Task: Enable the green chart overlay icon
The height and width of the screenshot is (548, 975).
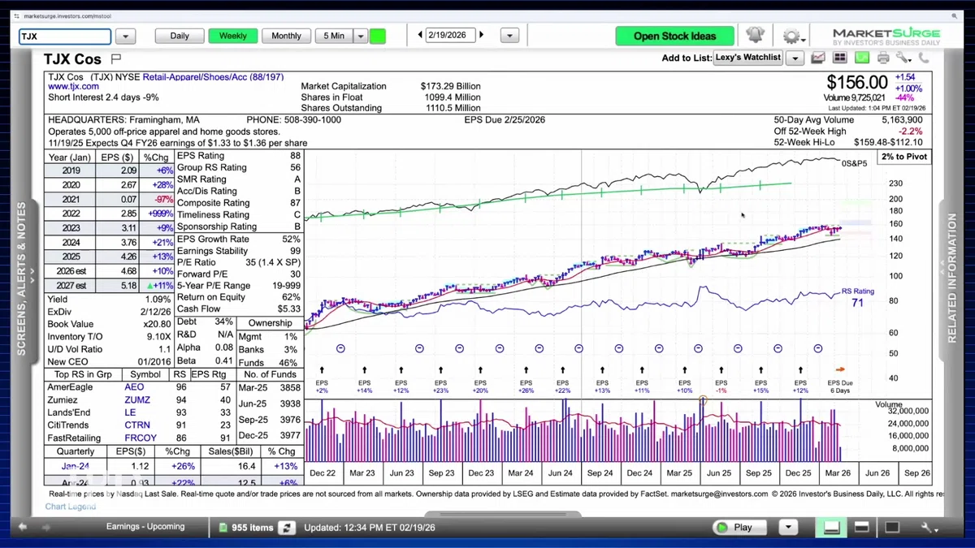Action: [x=861, y=58]
